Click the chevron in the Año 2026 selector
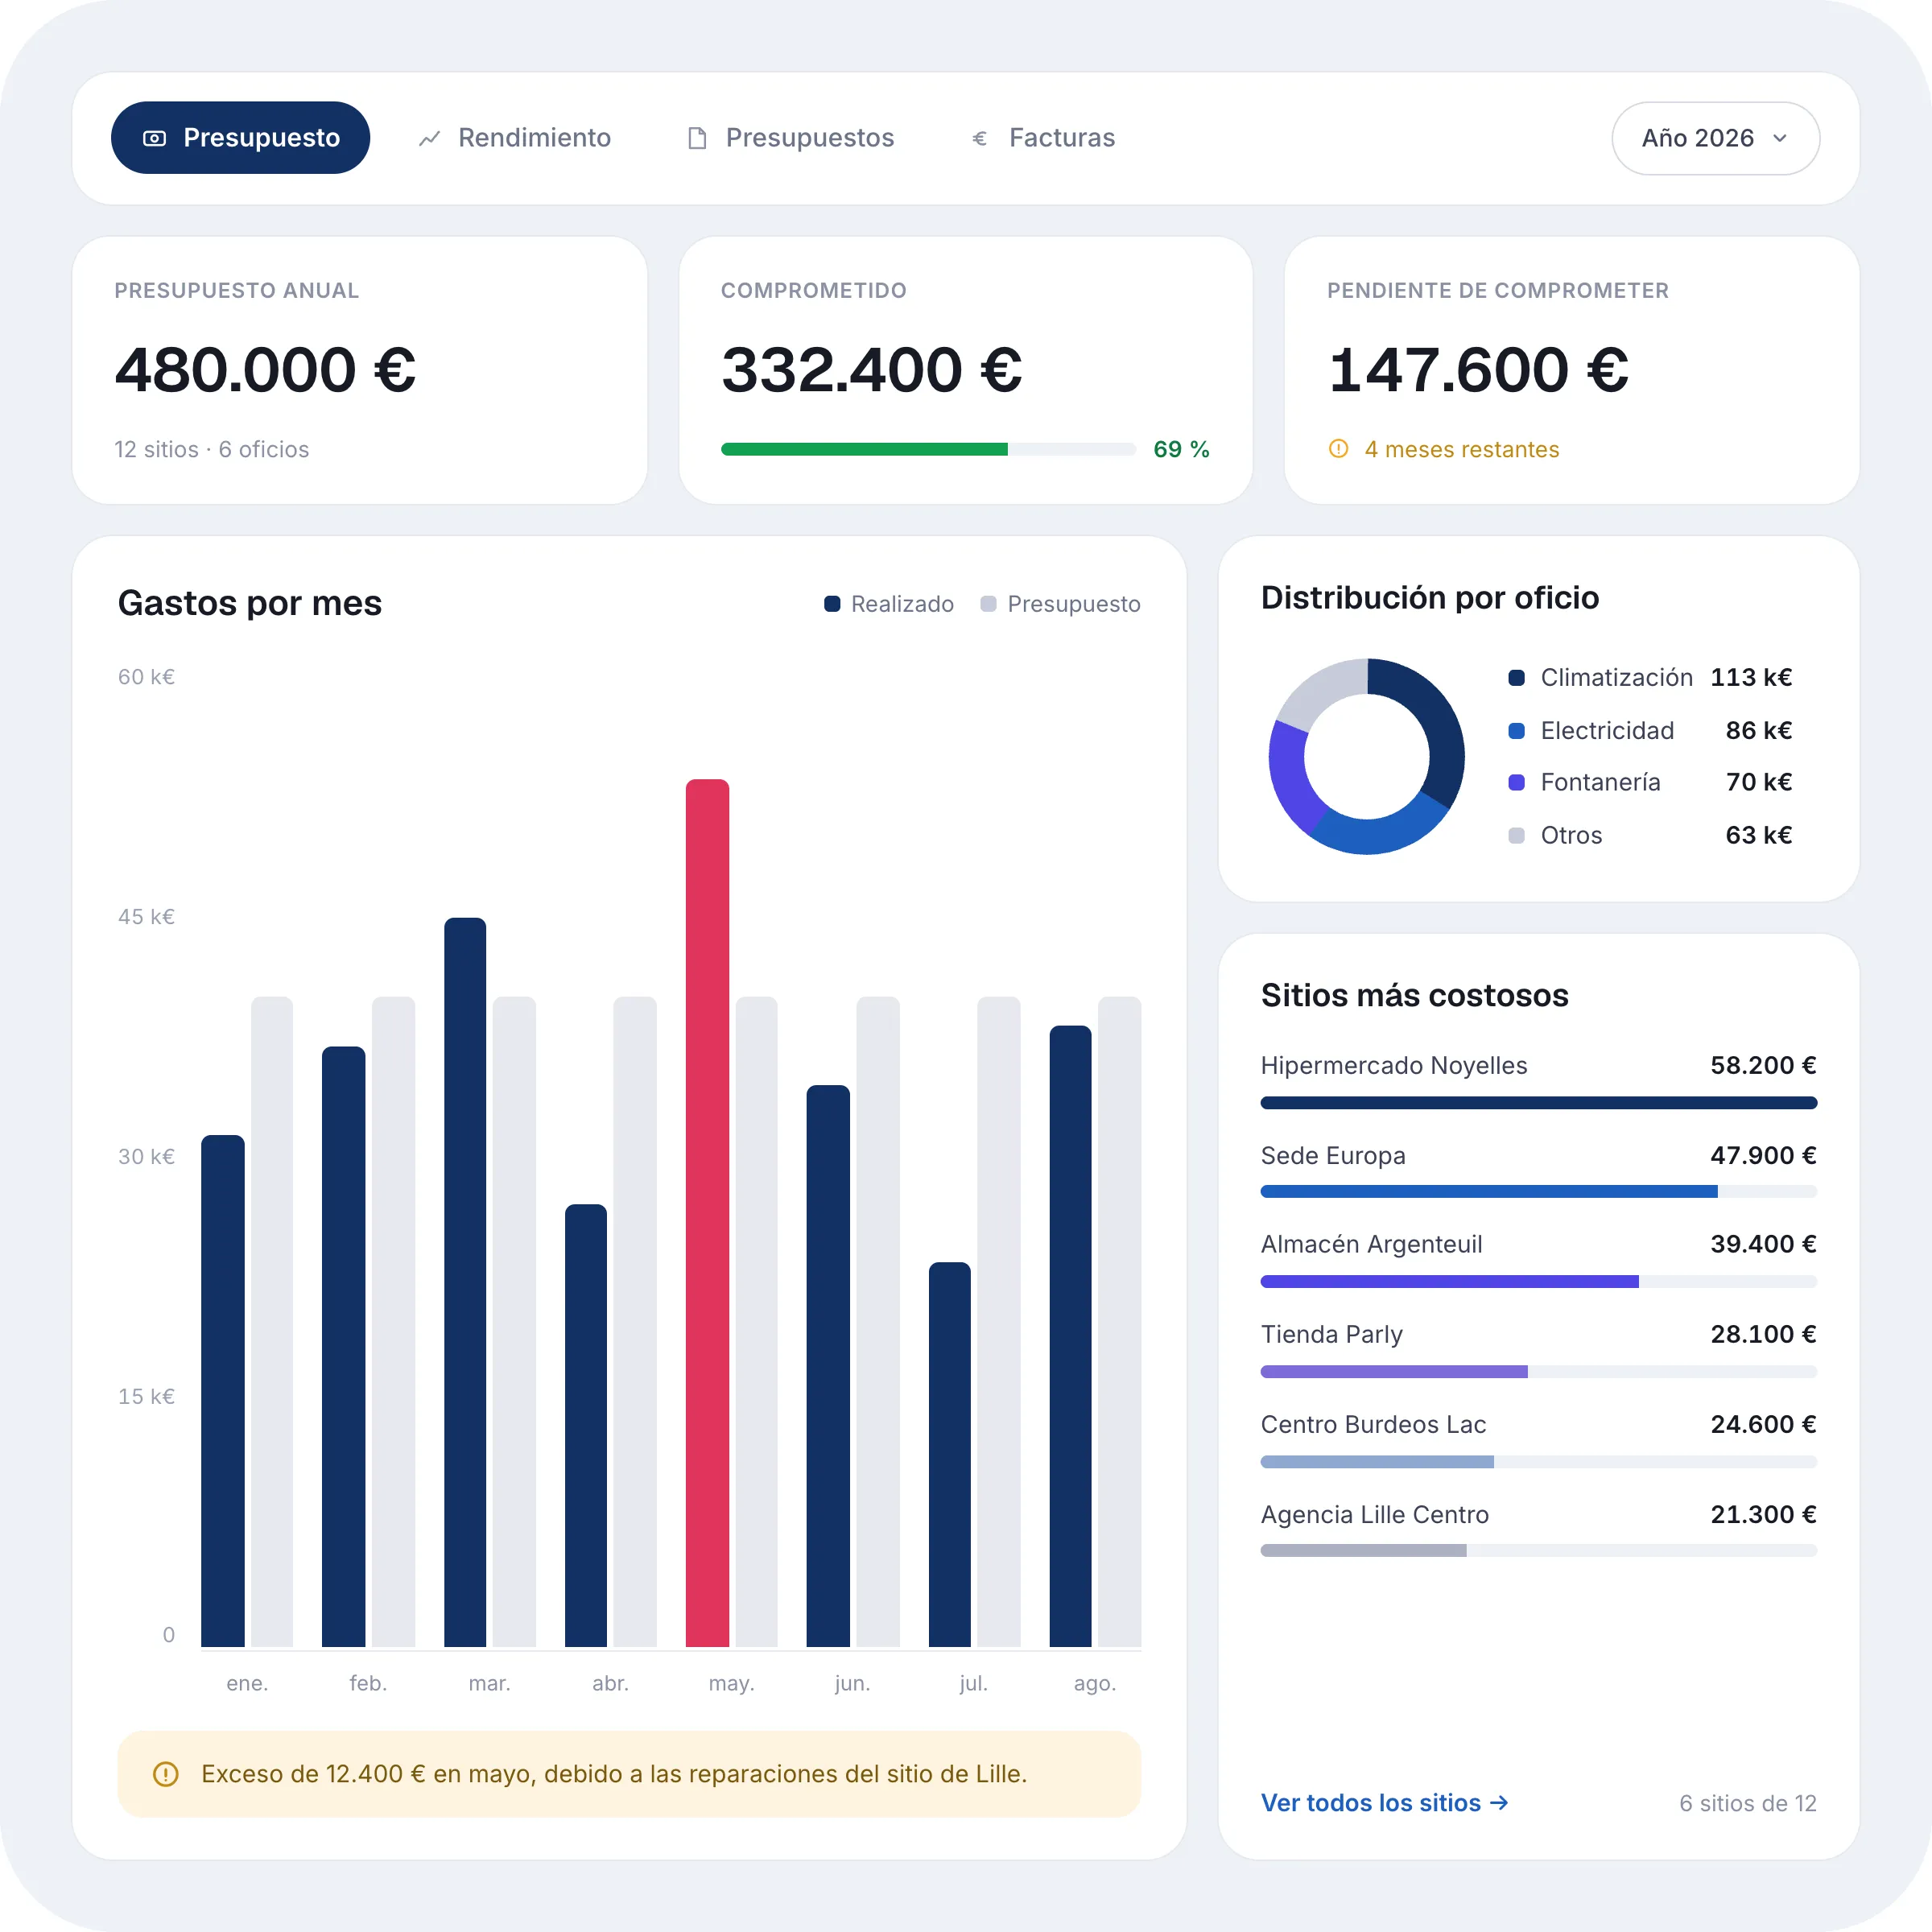Screen dimensions: 1932x1932 coord(1780,138)
